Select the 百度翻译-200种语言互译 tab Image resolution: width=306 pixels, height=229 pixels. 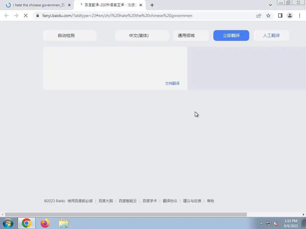pos(109,5)
